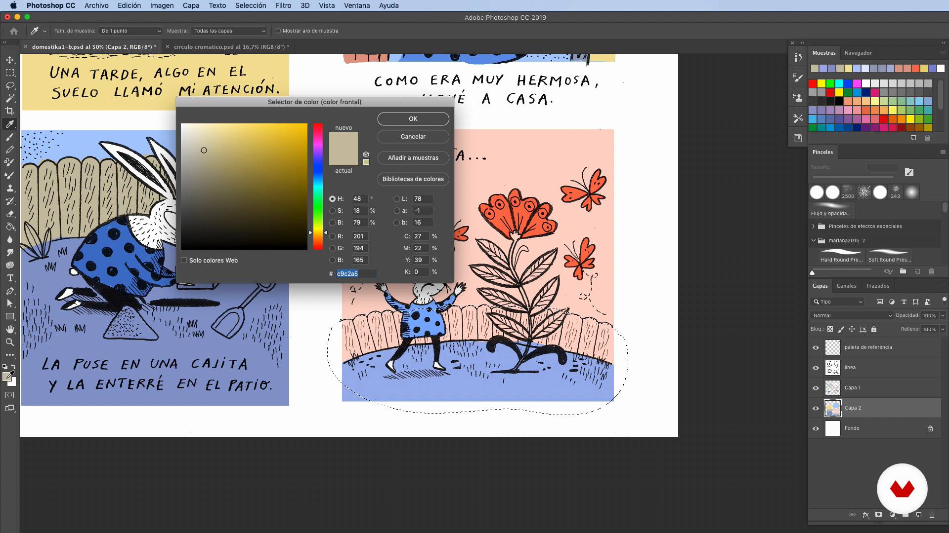Collapse the 'mariana2015 2' brush folder
949x533 pixels.
[813, 240]
